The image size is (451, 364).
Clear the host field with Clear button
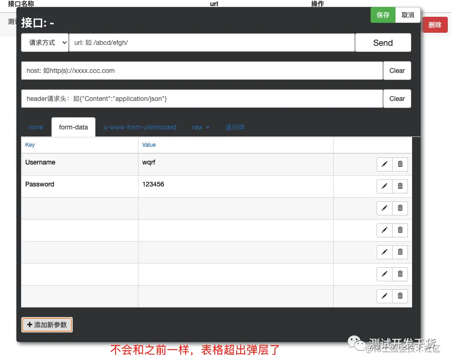(x=397, y=71)
